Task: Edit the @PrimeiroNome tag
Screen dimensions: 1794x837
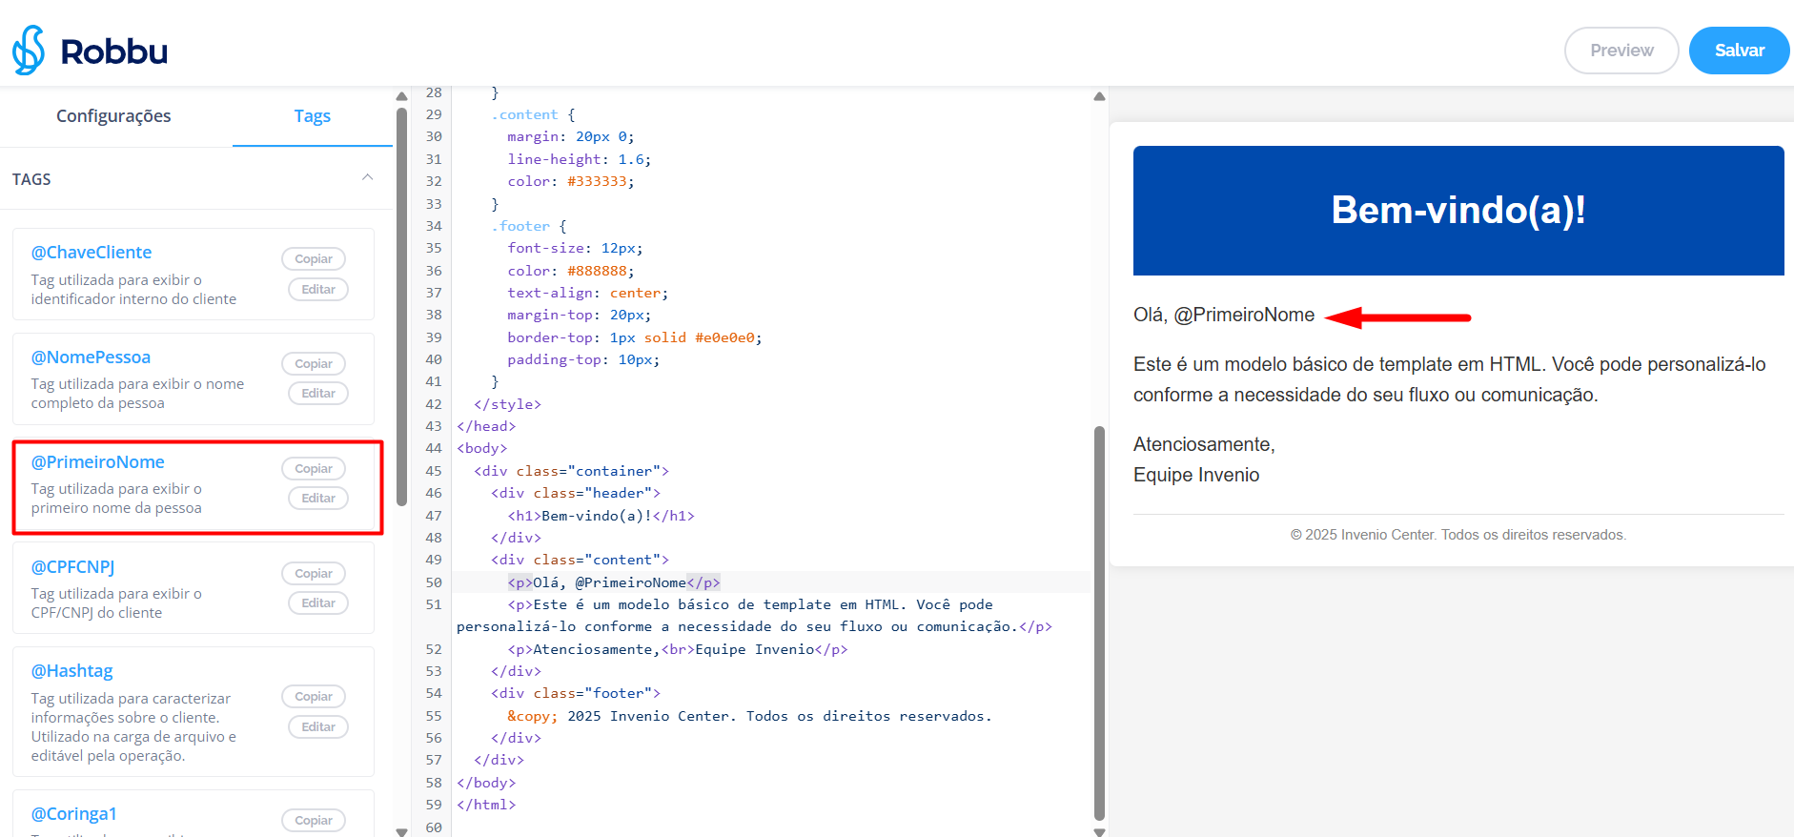Action: tap(317, 499)
